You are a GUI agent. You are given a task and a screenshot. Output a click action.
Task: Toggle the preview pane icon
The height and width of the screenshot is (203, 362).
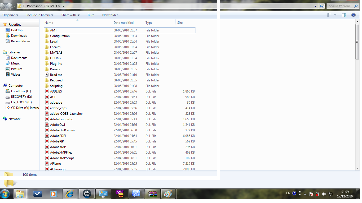[344, 15]
